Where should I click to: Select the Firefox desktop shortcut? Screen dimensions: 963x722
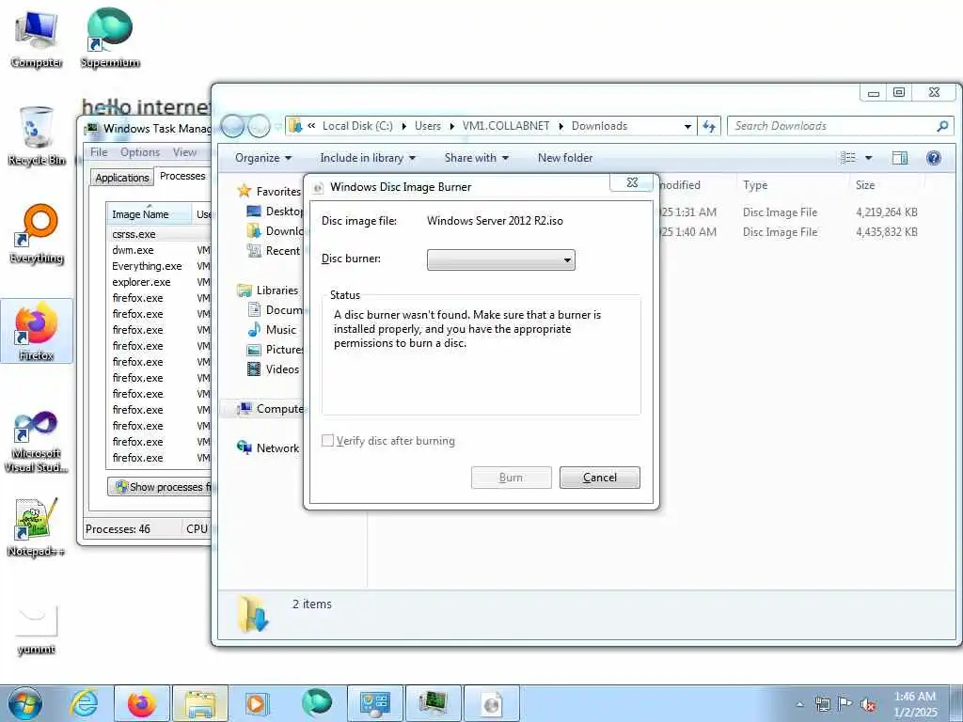pos(37,330)
